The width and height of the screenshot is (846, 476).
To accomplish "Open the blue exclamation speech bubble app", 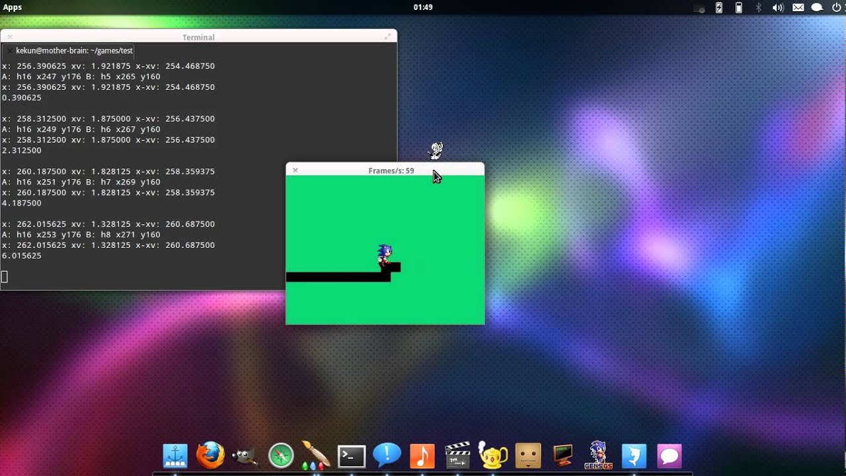I will pos(387,454).
